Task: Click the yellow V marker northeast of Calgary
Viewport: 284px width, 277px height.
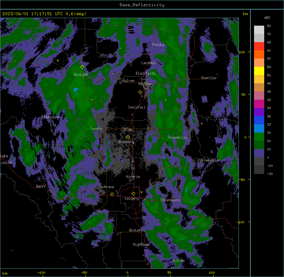Action: [141, 192]
